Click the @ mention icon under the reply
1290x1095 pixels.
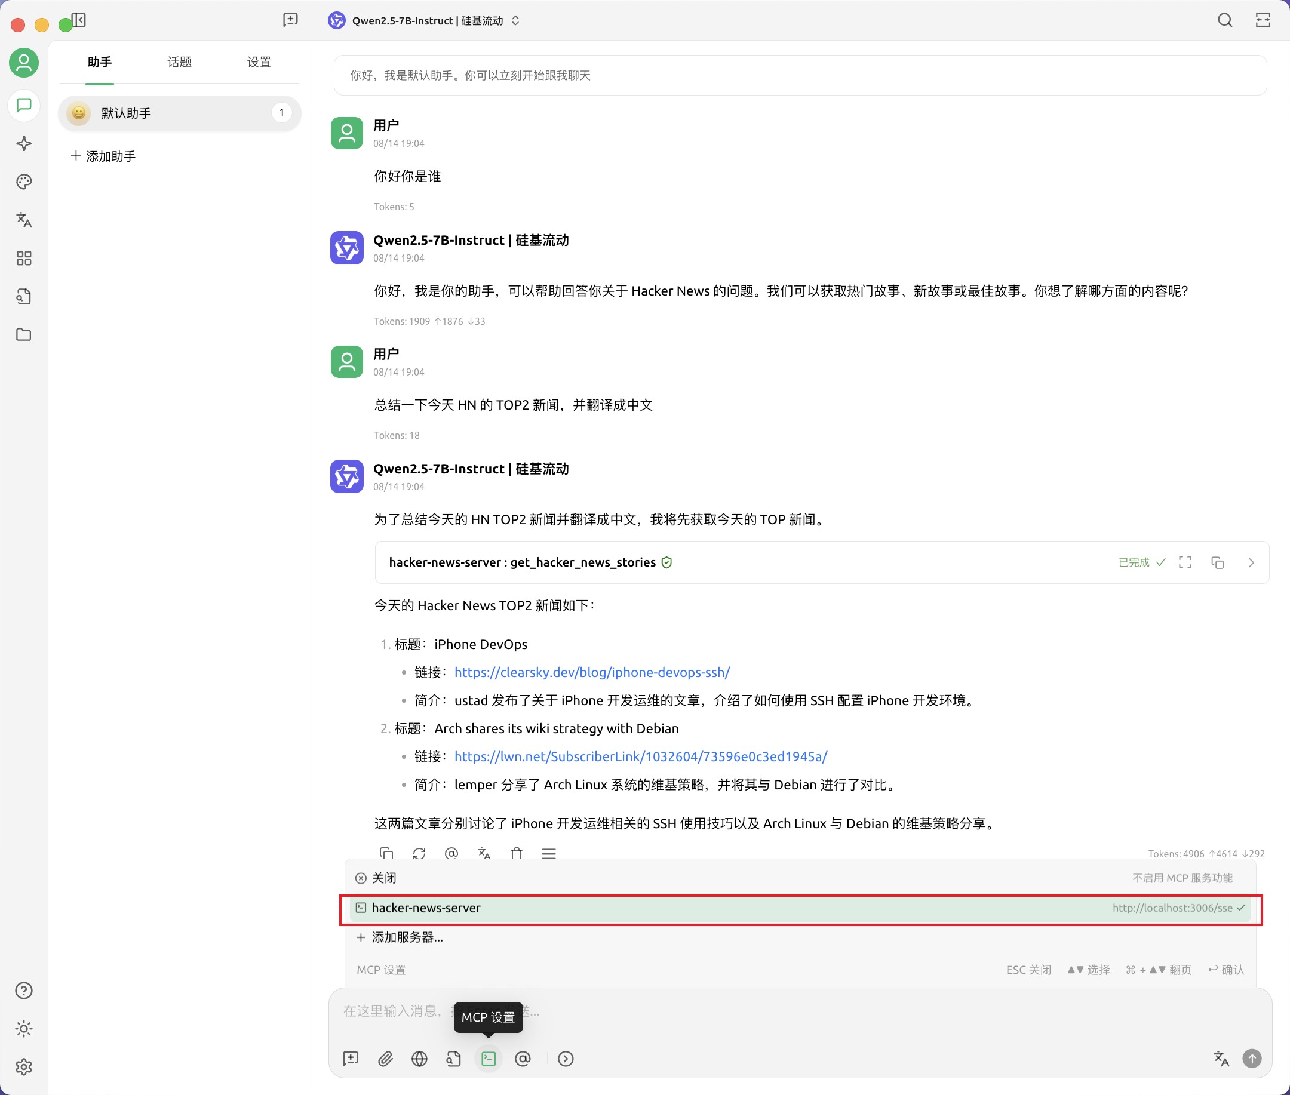451,853
